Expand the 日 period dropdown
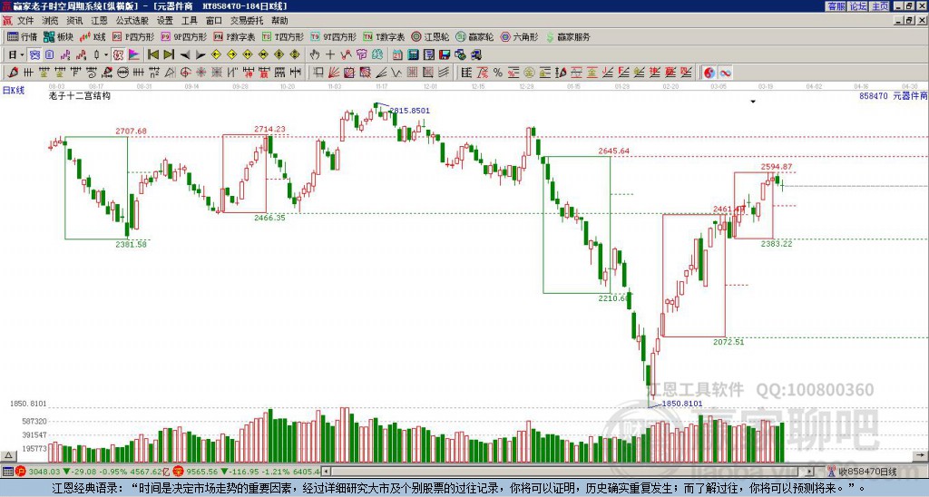The width and height of the screenshot is (929, 497). click(23, 55)
